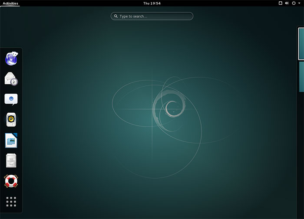Launch Evolution mail and calendar

pos(11,79)
